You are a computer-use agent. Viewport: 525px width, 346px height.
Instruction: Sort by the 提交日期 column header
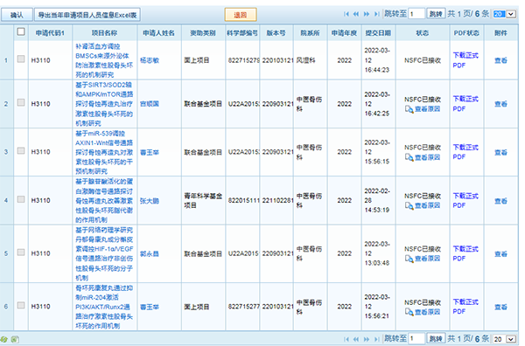[x=378, y=32]
